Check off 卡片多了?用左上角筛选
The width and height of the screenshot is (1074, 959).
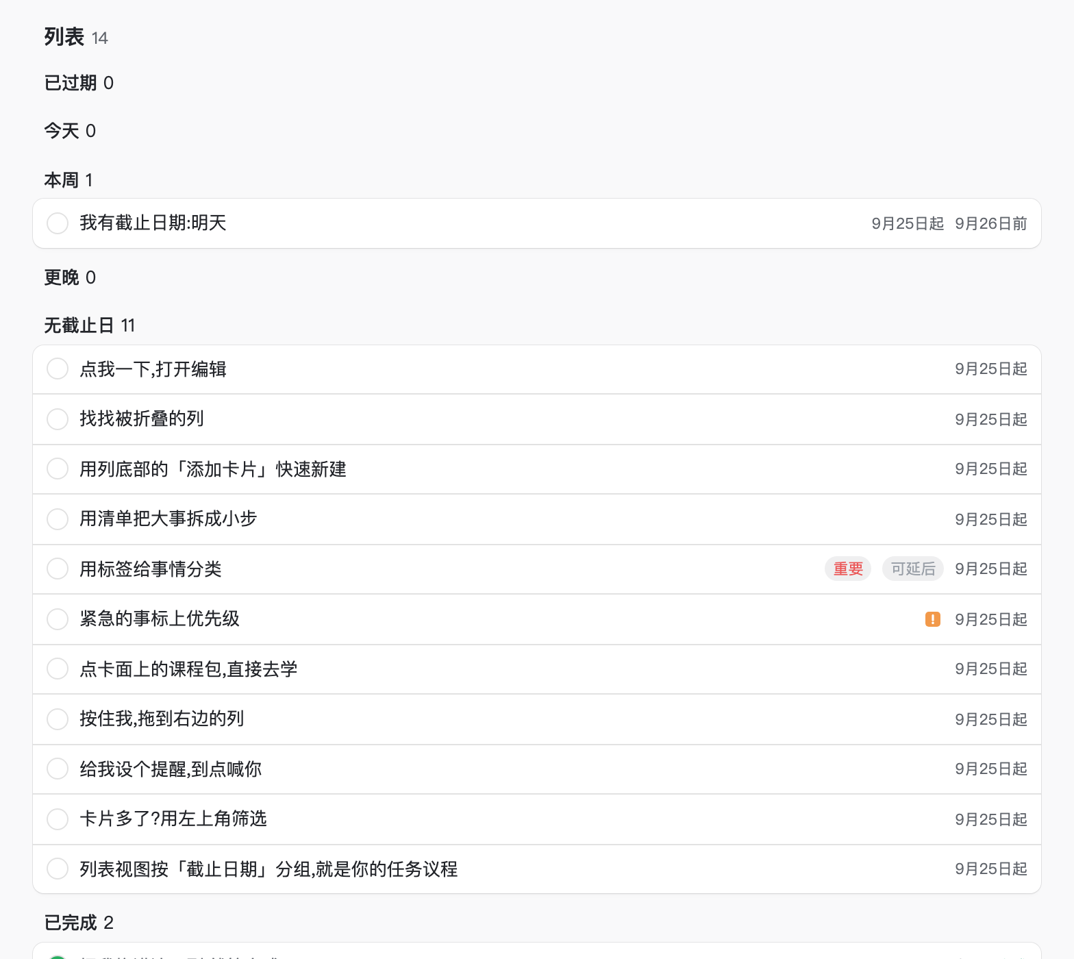58,819
